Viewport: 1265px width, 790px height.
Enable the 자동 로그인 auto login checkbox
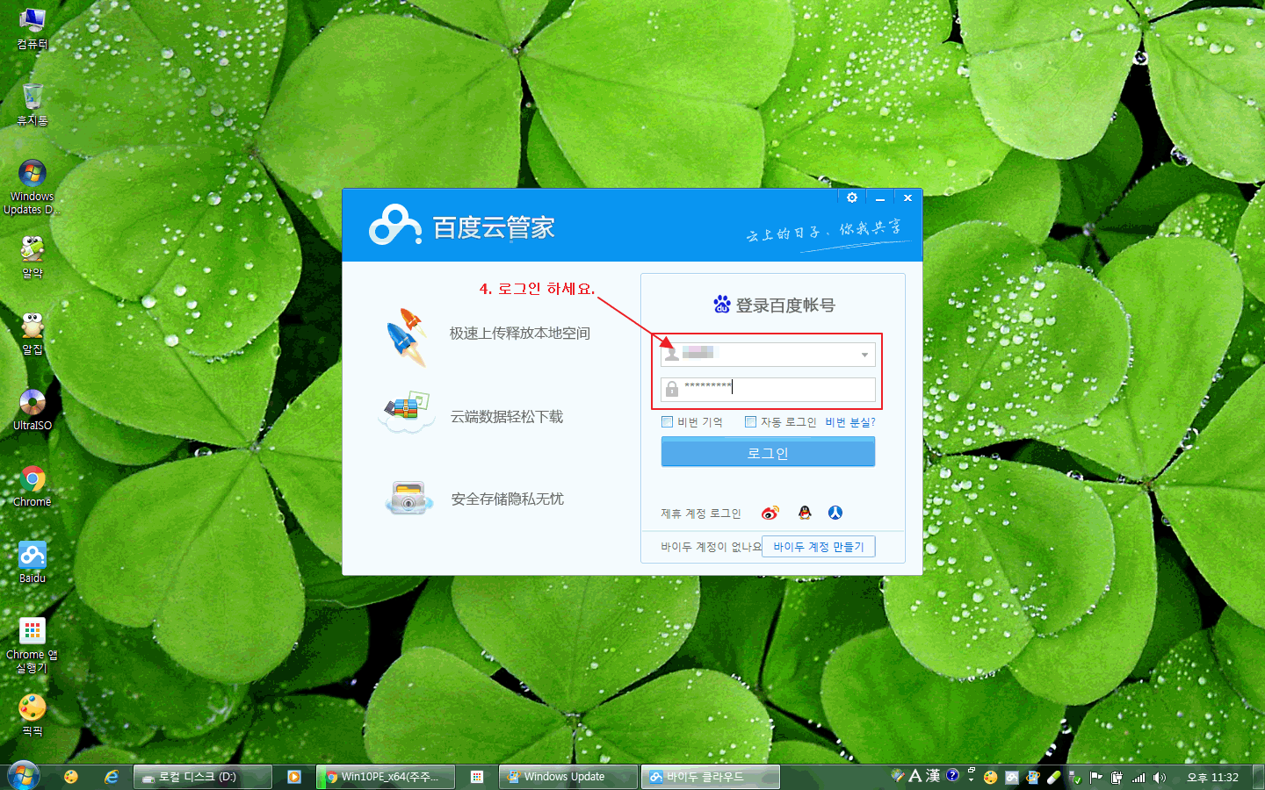[x=750, y=422]
